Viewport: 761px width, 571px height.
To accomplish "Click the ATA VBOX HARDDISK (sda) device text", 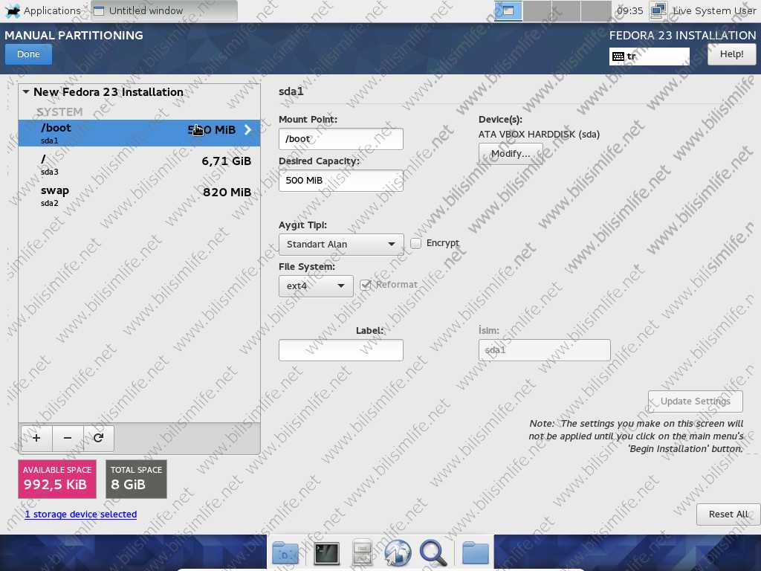I will pyautogui.click(x=540, y=135).
